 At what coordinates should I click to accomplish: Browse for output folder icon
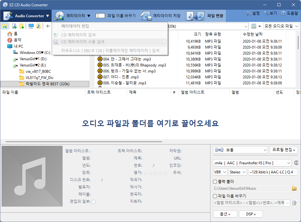tap(294, 188)
